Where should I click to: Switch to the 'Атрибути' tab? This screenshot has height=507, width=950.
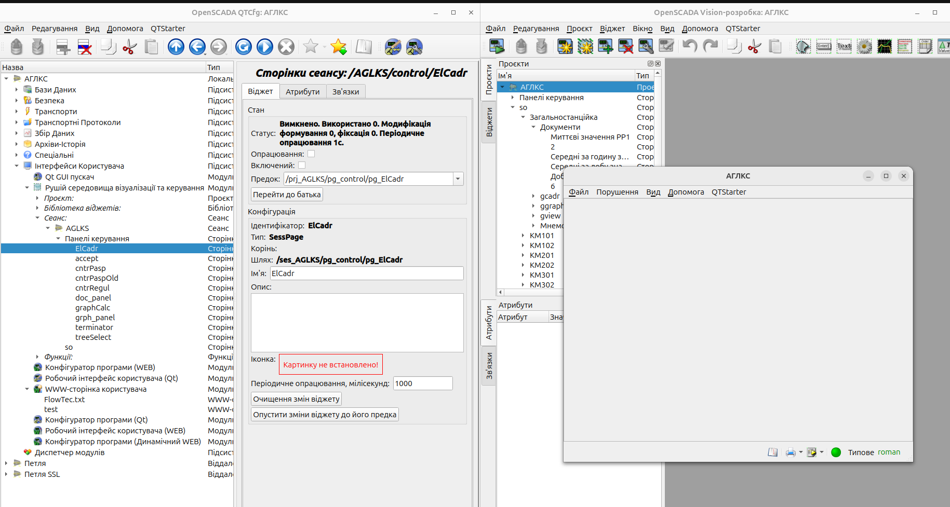tap(302, 92)
